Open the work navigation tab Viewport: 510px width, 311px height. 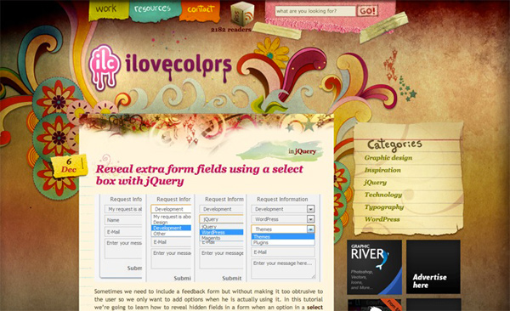point(108,9)
